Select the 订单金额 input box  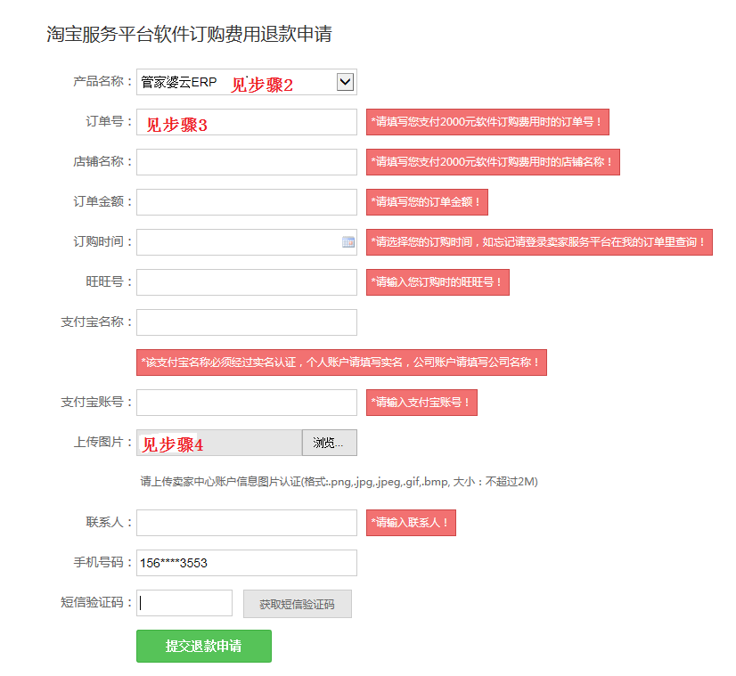[x=247, y=202]
